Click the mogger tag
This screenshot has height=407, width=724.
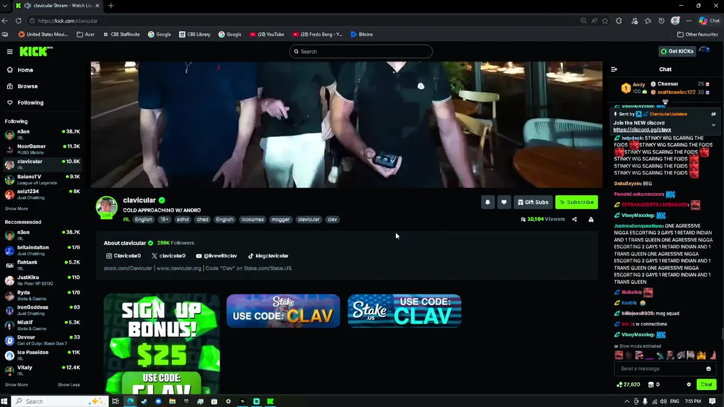point(281,219)
